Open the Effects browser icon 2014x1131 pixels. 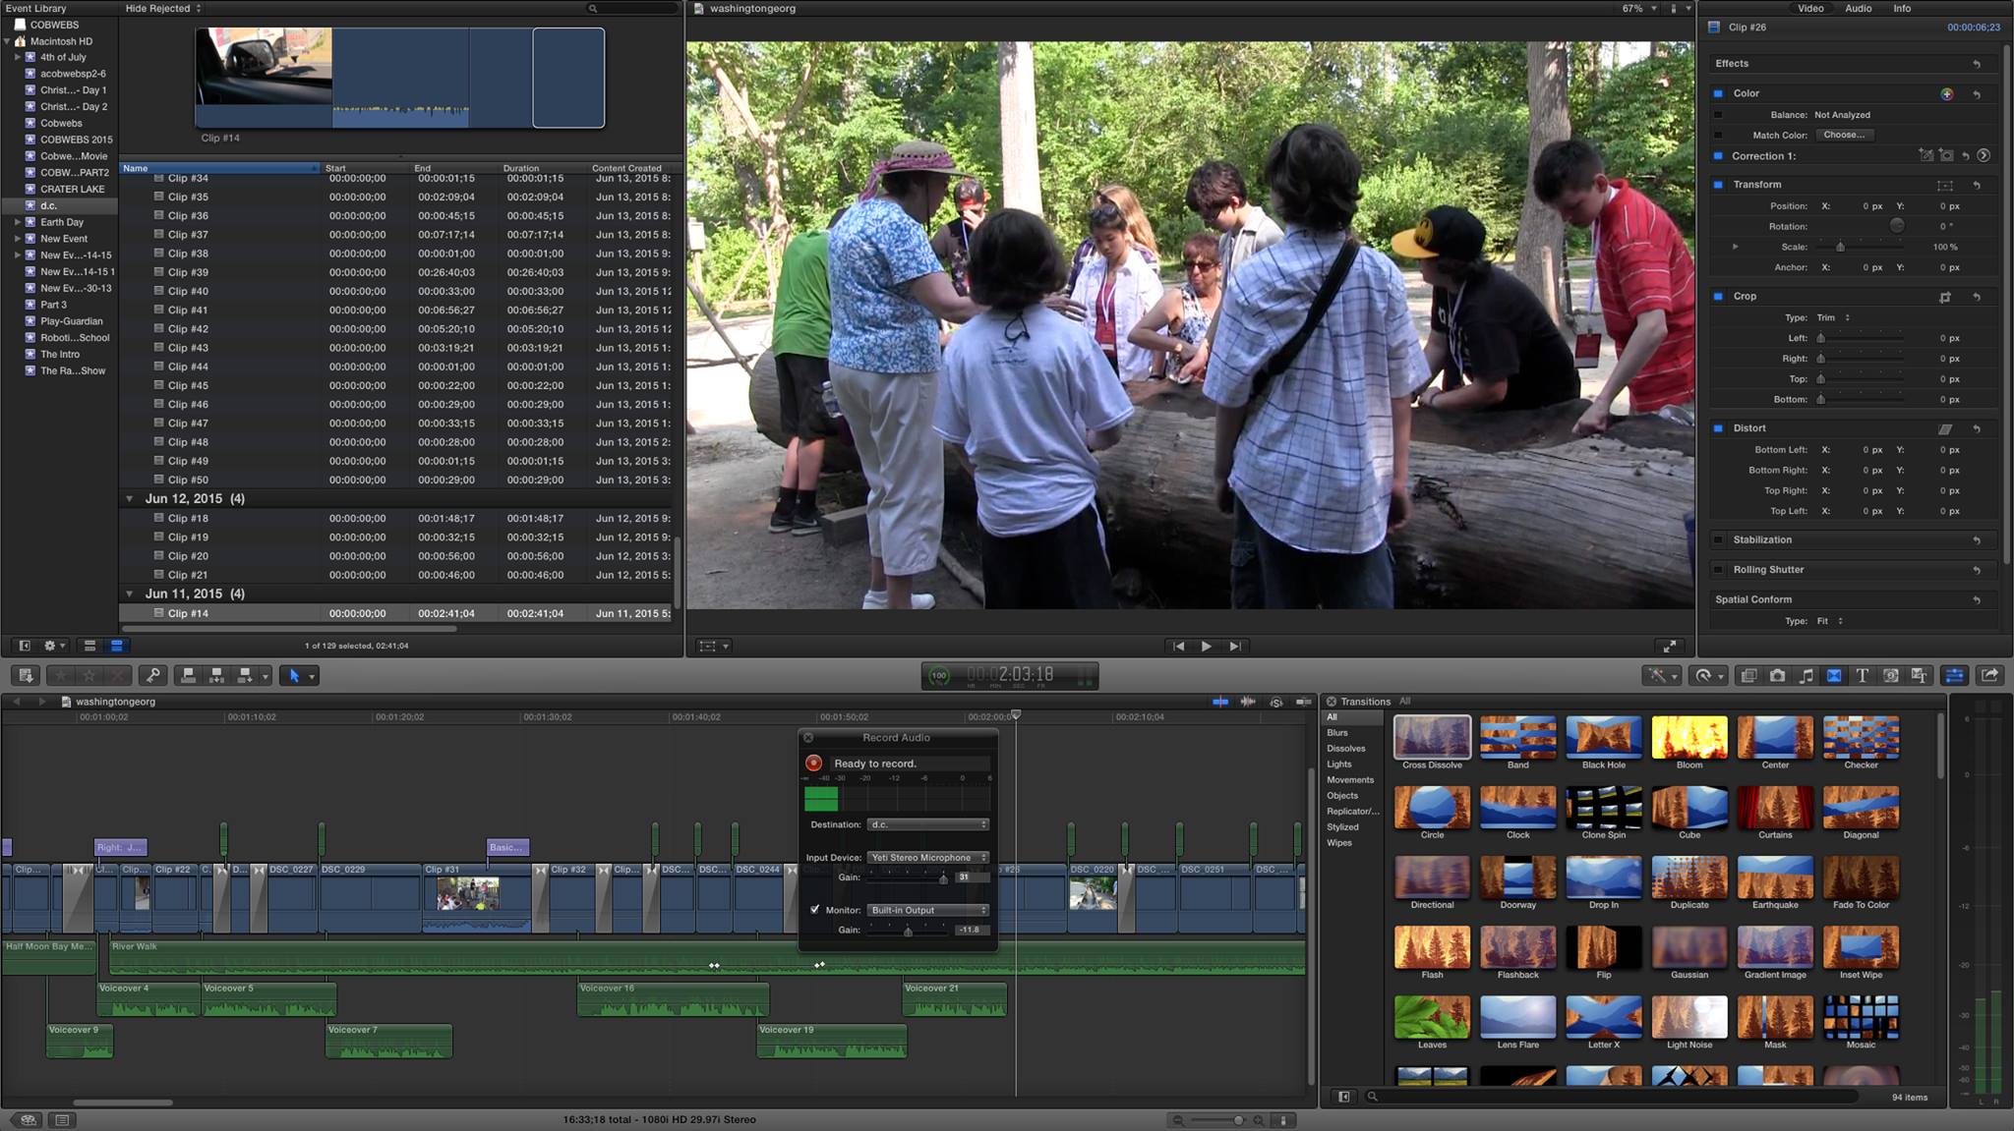coord(1748,675)
